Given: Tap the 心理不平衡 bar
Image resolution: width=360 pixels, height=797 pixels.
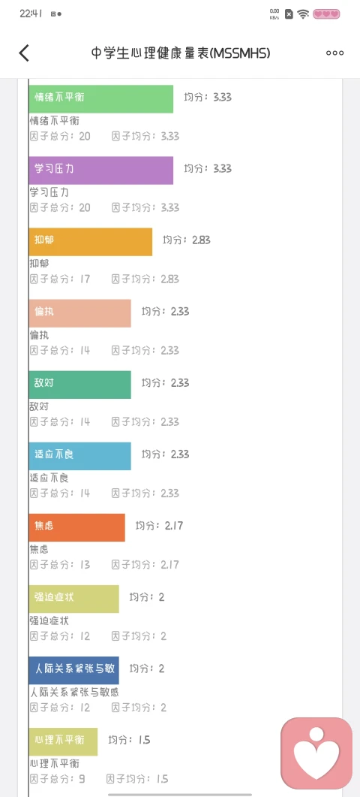Looking at the screenshot, I should pyautogui.click(x=63, y=741).
